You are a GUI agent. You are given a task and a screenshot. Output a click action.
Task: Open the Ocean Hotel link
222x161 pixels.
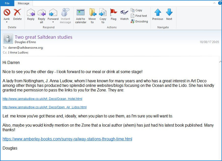(x=42, y=99)
